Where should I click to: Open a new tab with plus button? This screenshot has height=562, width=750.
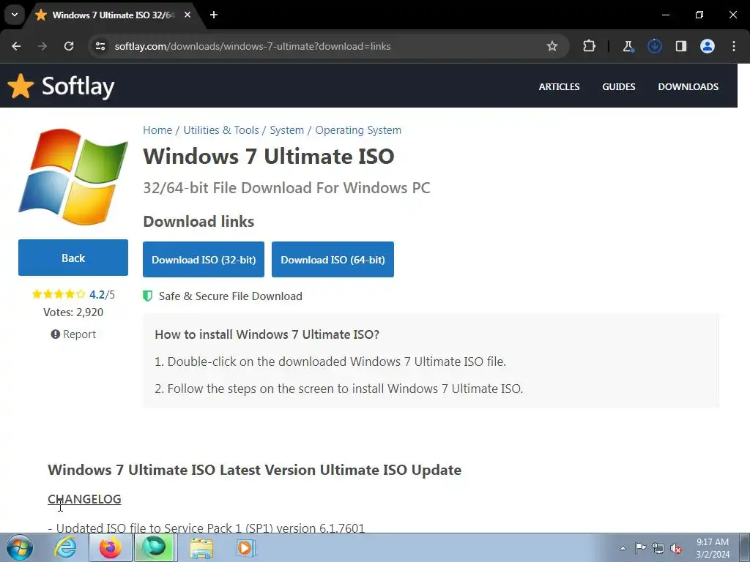[x=214, y=15]
